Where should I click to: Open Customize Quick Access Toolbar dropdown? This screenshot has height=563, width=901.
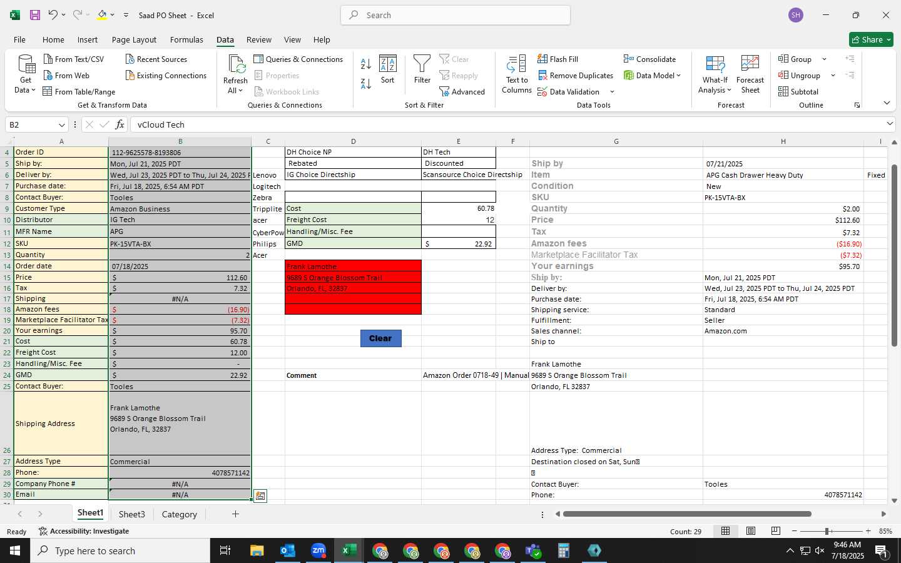126,15
